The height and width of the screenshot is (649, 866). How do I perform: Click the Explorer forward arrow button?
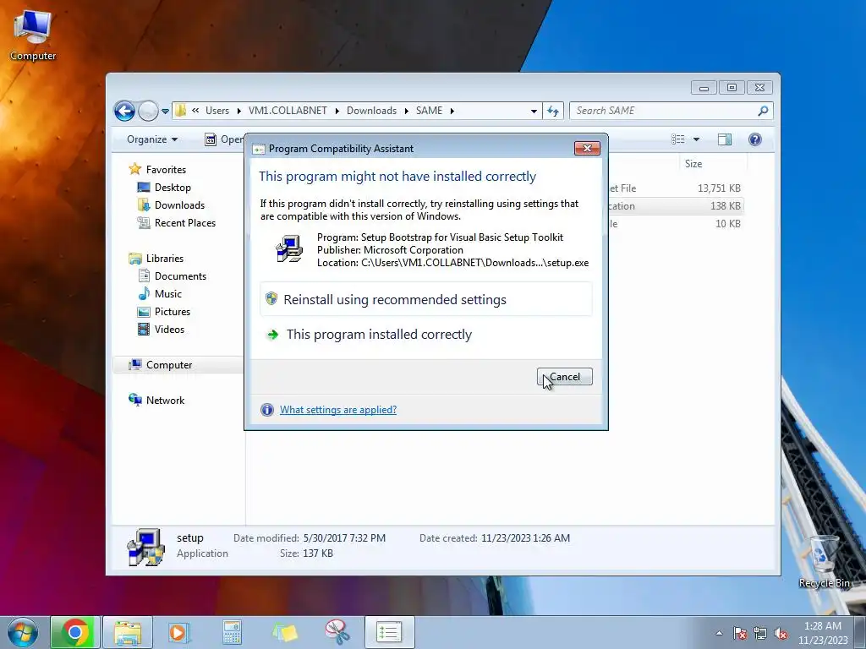[x=148, y=111]
